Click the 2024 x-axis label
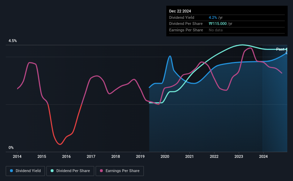 coord(263,156)
